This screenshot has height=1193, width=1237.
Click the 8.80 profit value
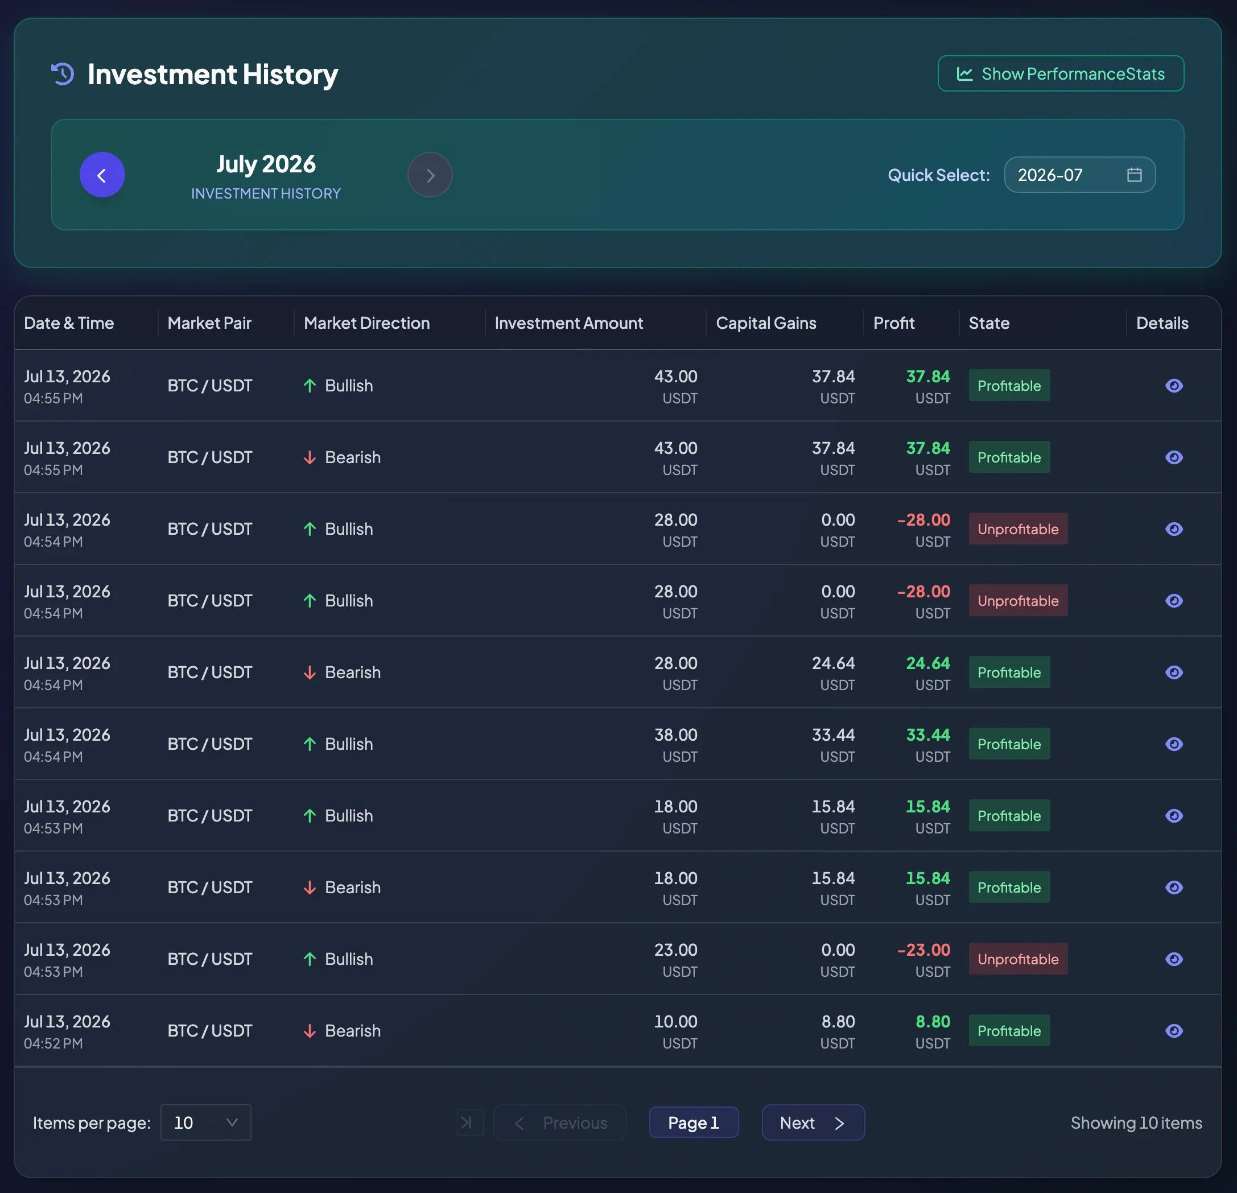933,1021
